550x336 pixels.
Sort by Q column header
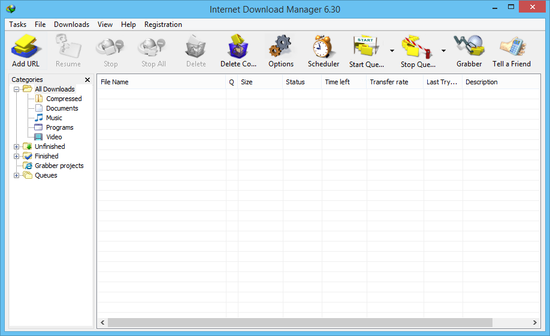point(231,82)
